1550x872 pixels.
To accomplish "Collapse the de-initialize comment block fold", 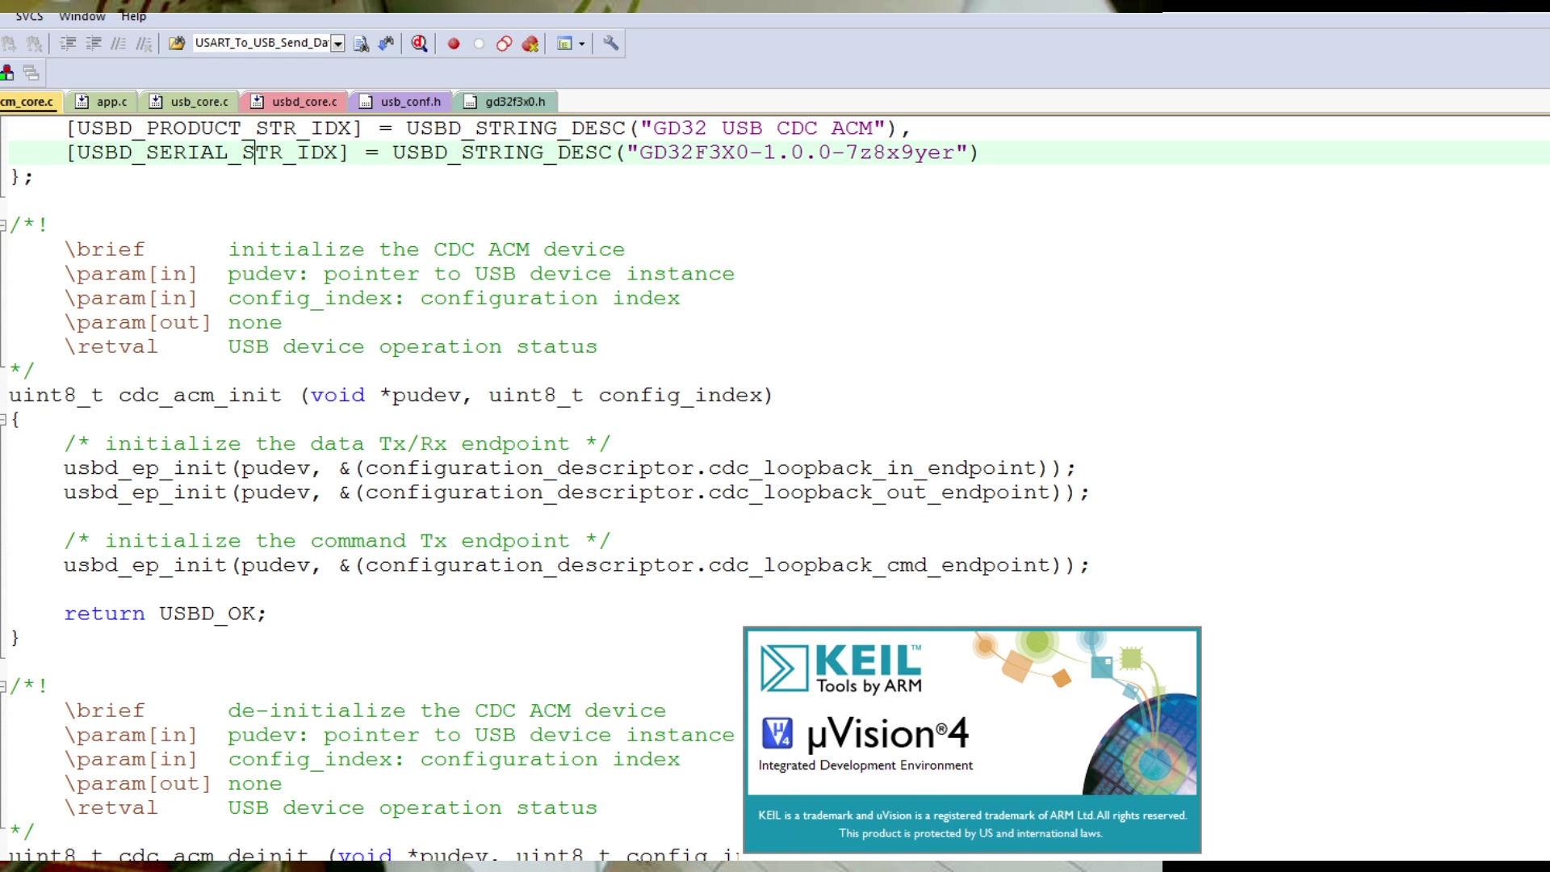I will (3, 686).
